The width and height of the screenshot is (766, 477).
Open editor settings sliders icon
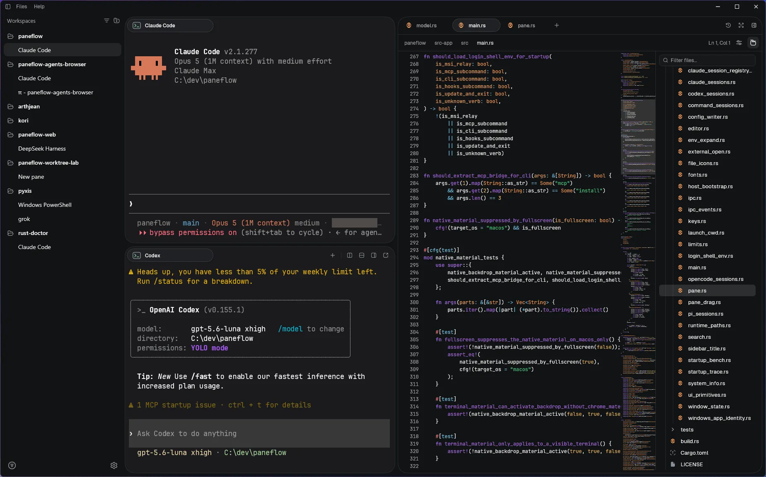[739, 43]
